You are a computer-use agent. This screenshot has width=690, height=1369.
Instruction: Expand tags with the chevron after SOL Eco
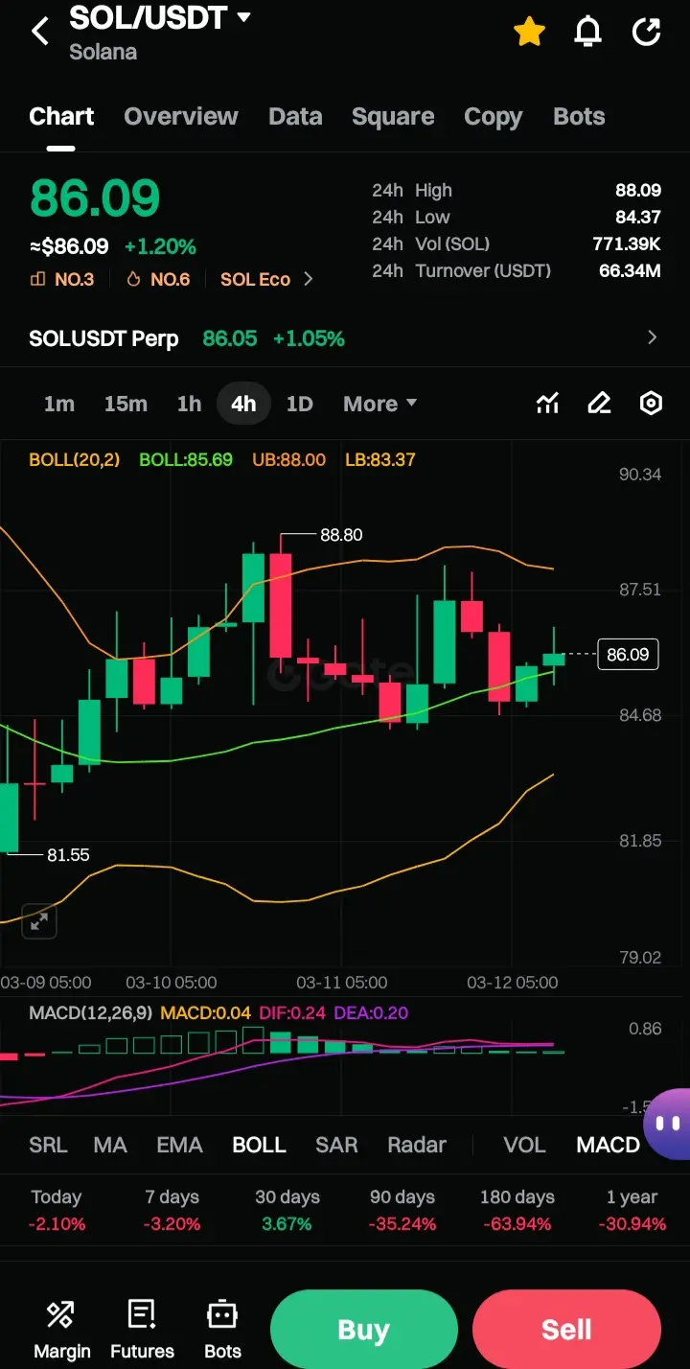(x=308, y=279)
